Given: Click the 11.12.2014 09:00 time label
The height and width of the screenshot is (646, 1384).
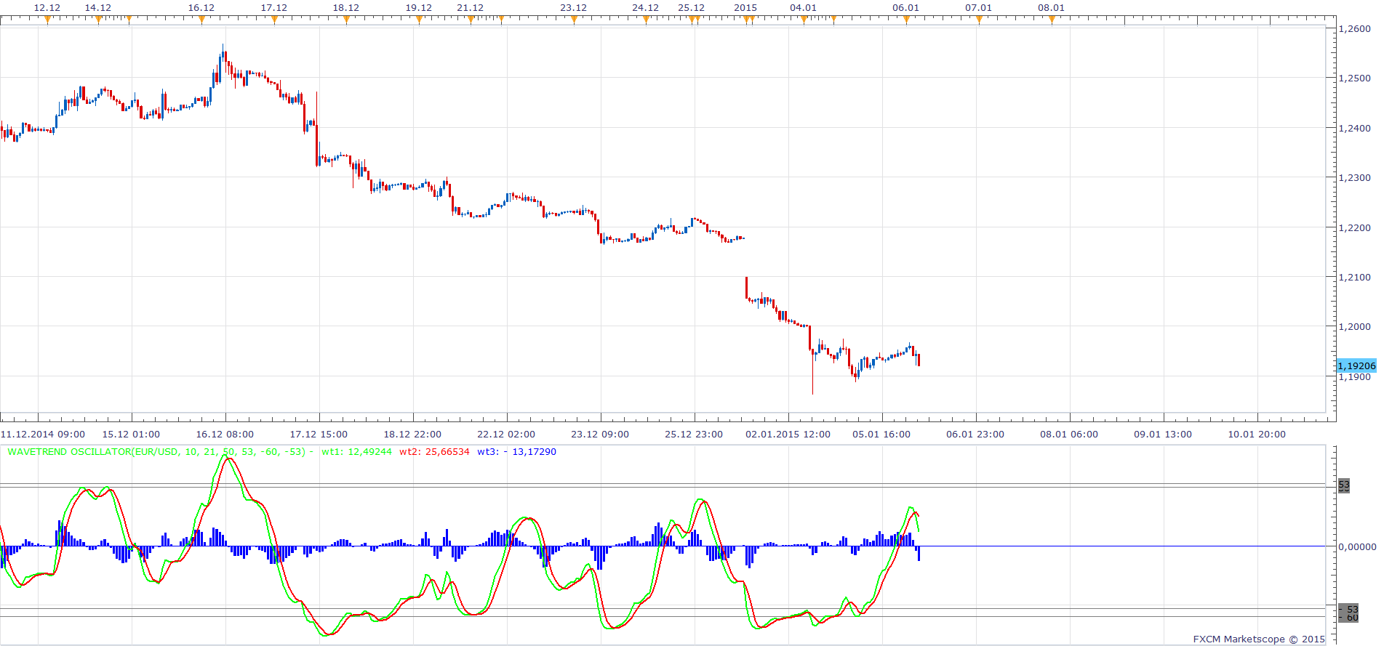Looking at the screenshot, I should (43, 435).
